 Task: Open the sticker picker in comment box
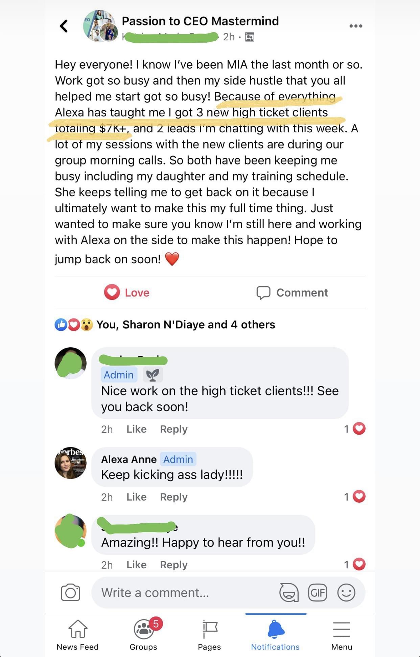(x=289, y=592)
